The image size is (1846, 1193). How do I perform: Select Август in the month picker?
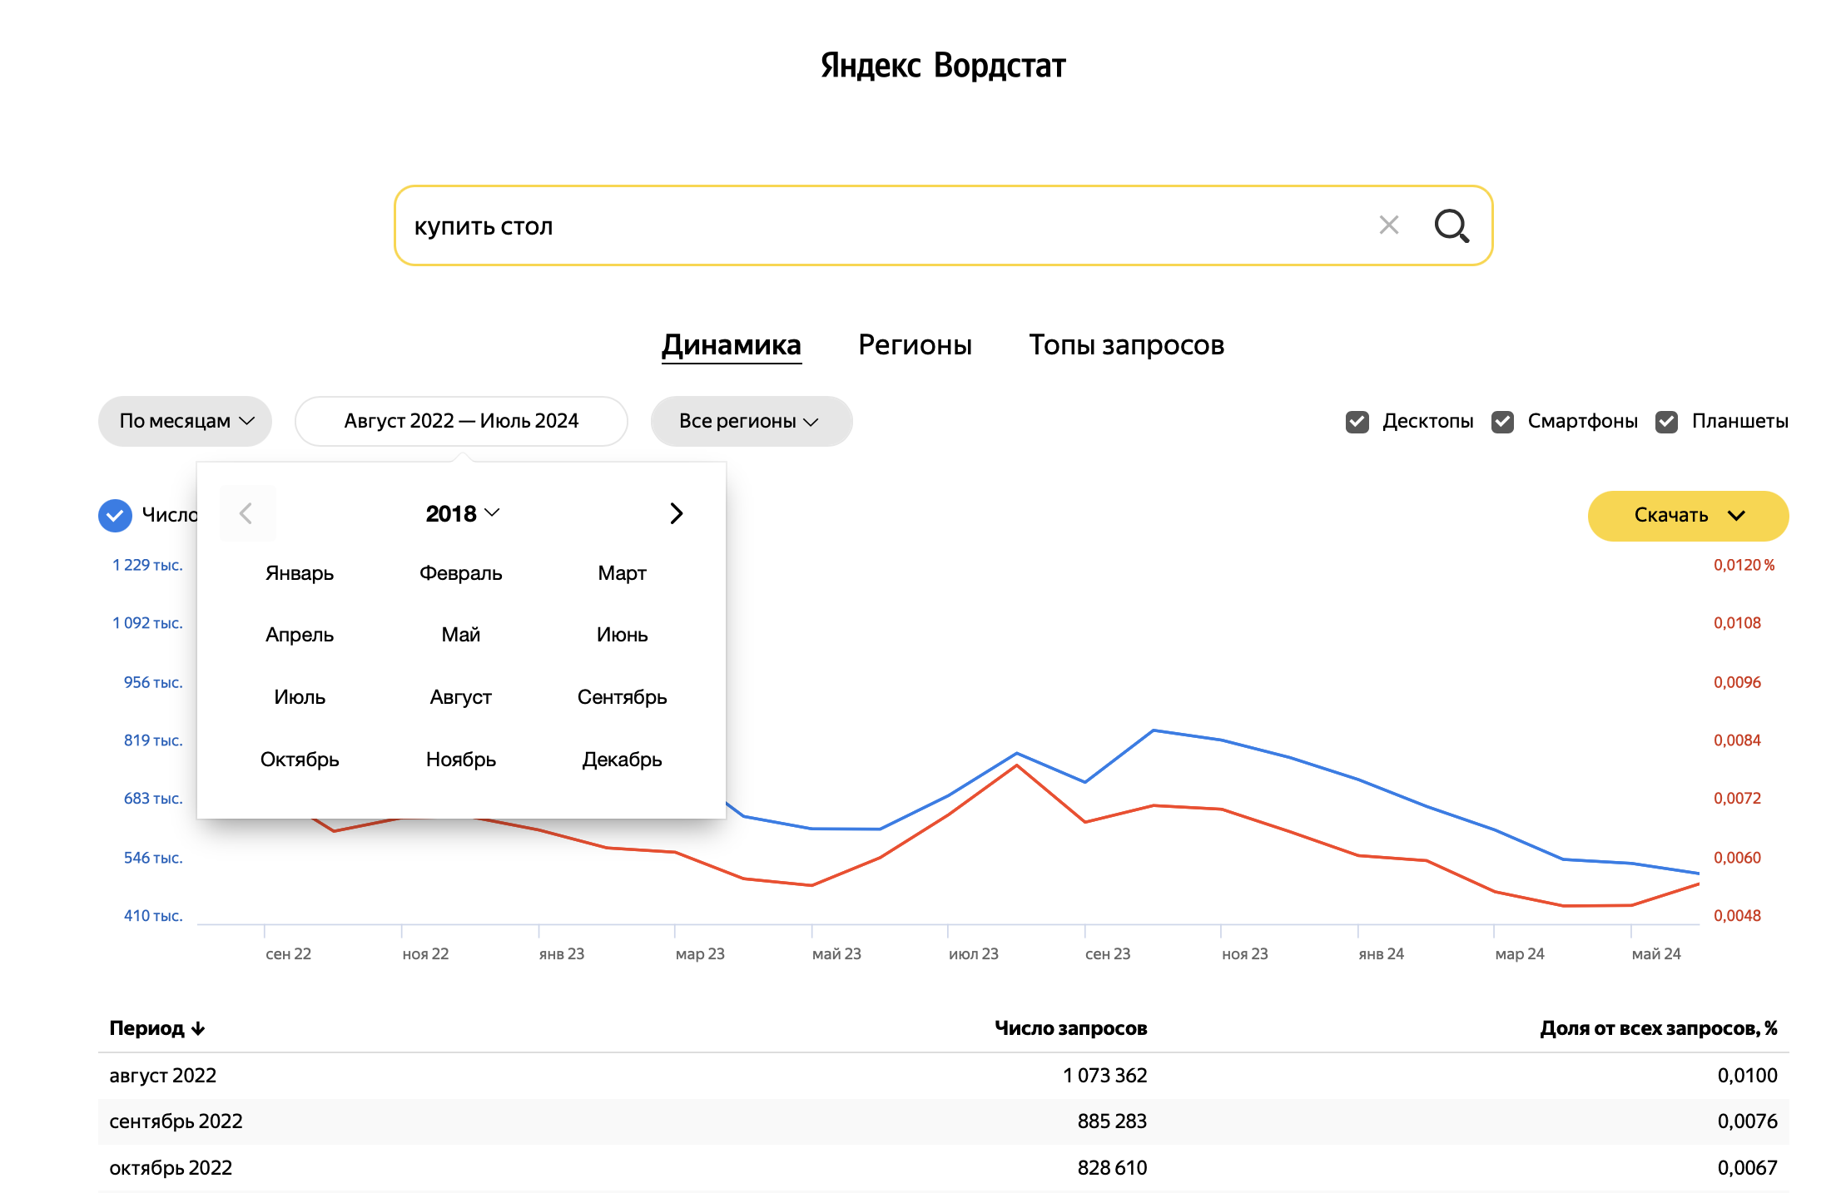(x=460, y=697)
